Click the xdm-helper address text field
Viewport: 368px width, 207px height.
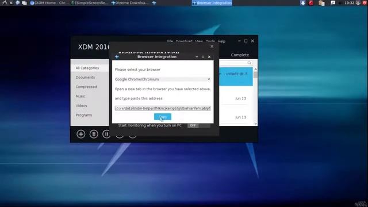162,108
